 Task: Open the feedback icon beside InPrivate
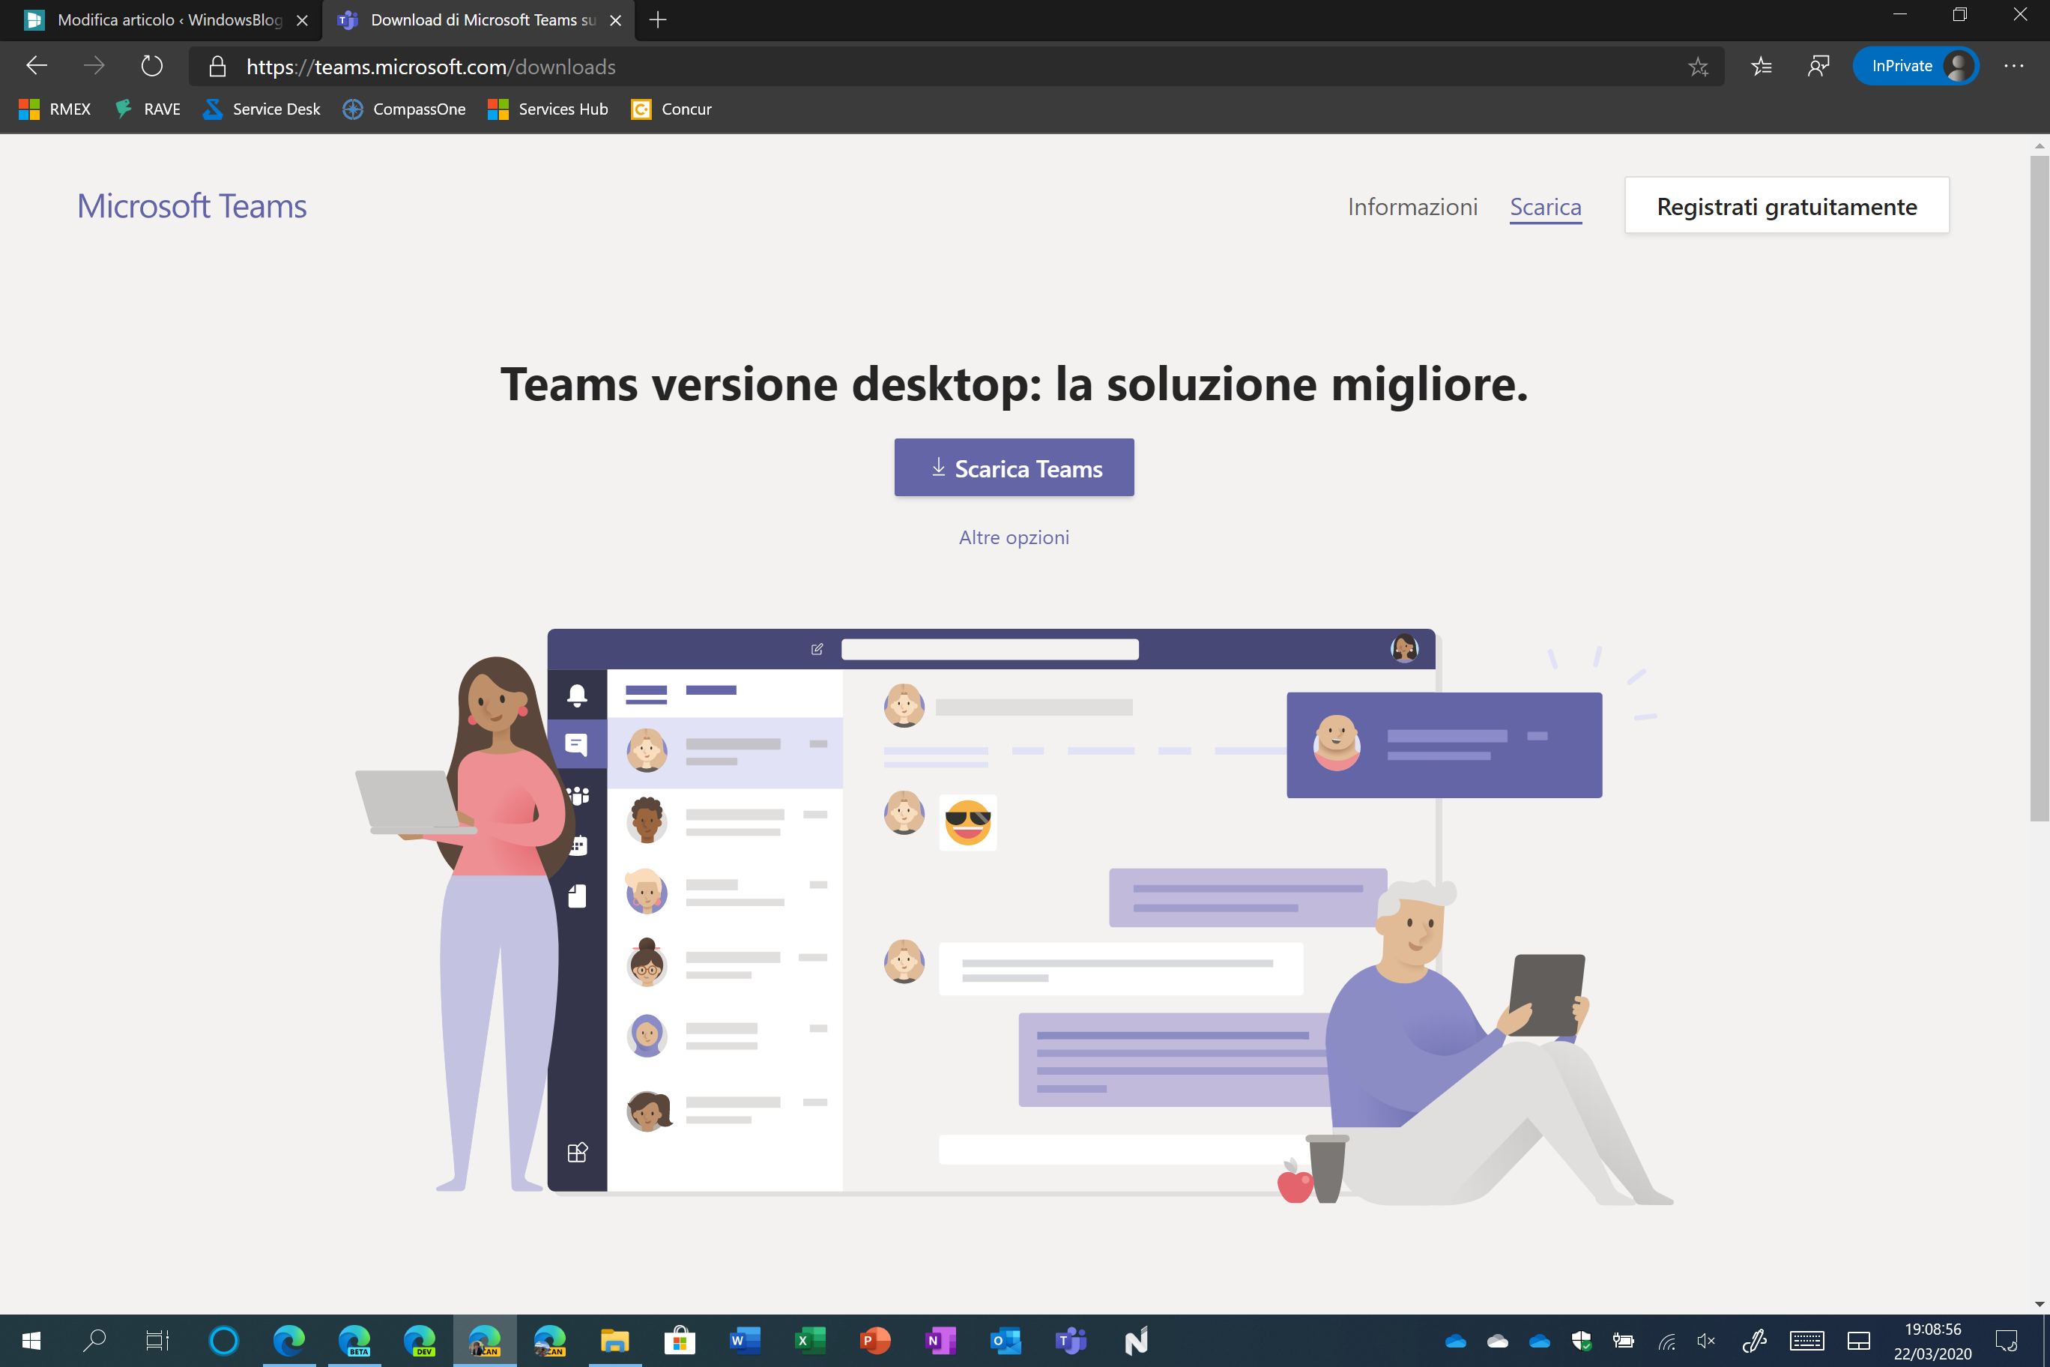(1818, 66)
